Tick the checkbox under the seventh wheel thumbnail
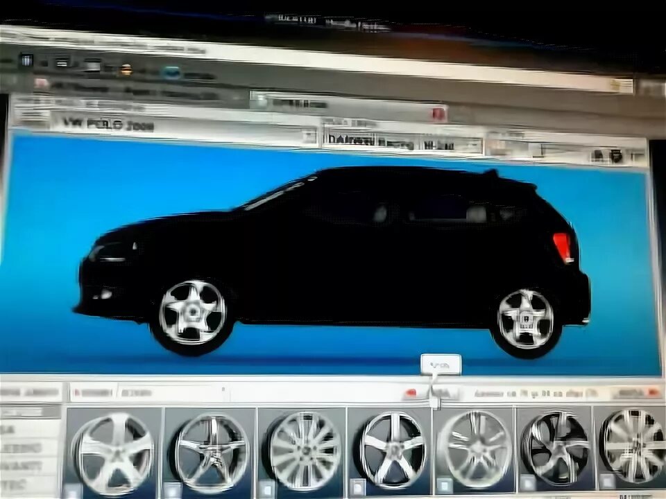Image resolution: width=666 pixels, height=499 pixels. pos(606,481)
